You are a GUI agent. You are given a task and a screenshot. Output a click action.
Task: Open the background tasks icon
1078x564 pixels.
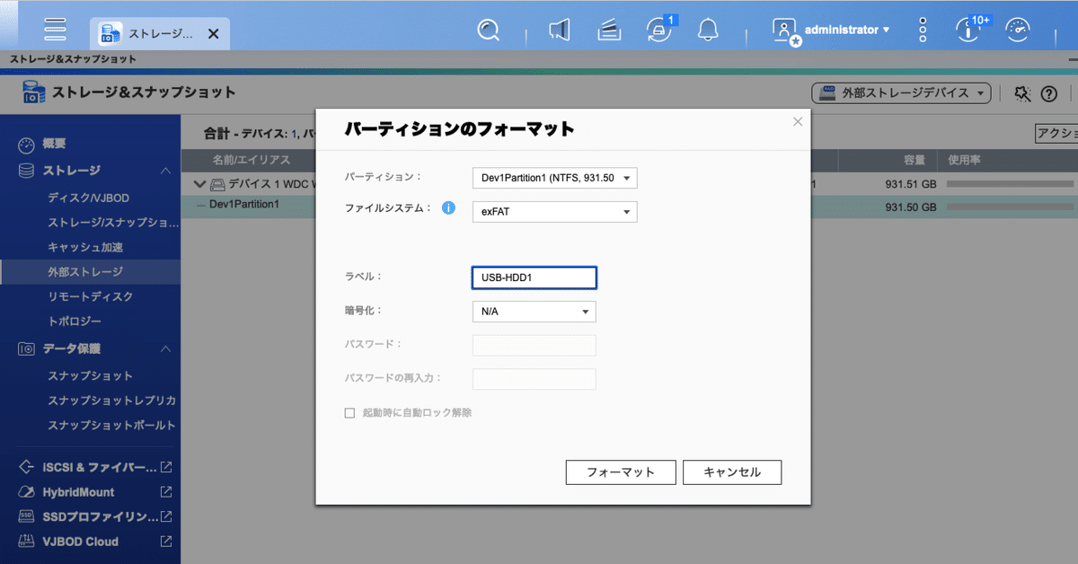click(610, 31)
